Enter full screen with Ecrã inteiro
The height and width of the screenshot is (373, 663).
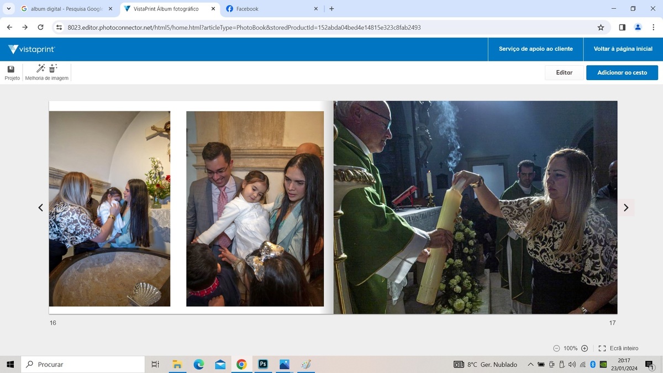[x=619, y=349]
